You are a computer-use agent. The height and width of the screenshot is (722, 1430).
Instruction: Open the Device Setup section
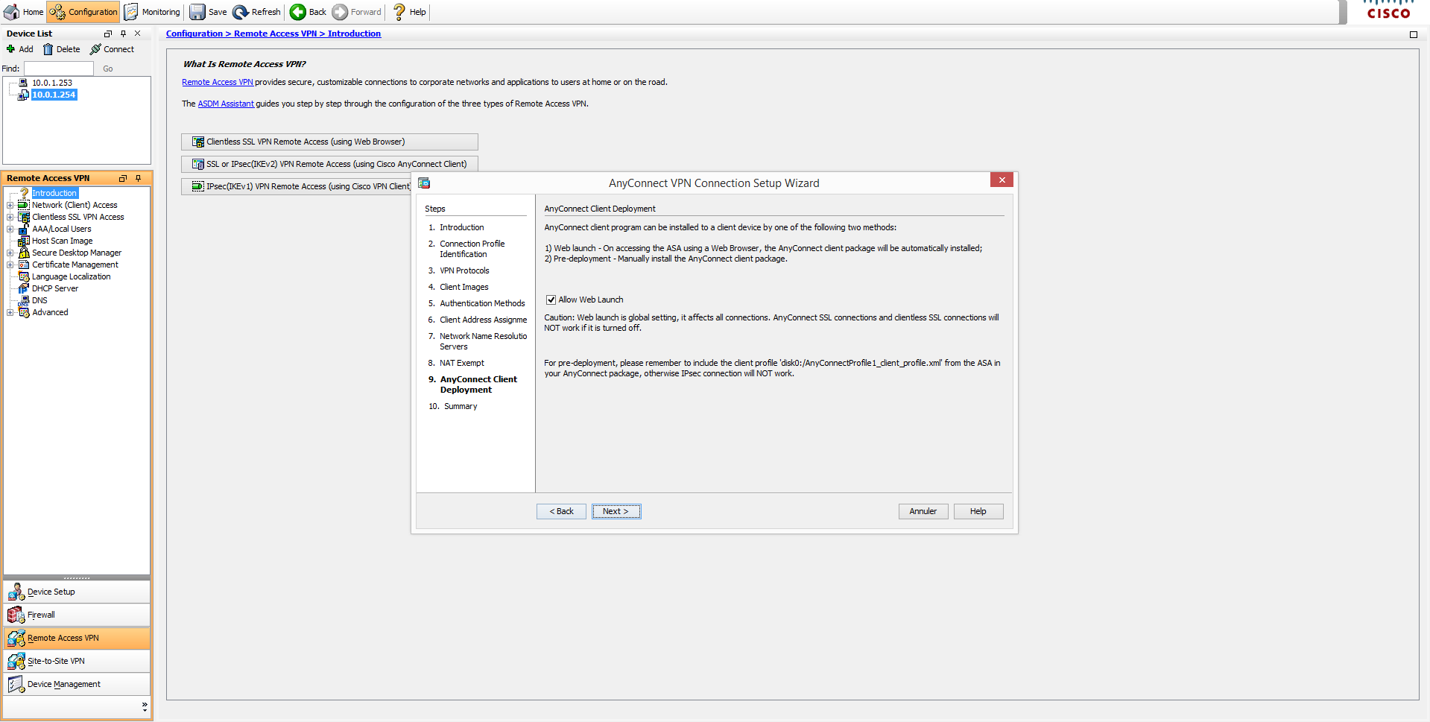click(x=77, y=592)
